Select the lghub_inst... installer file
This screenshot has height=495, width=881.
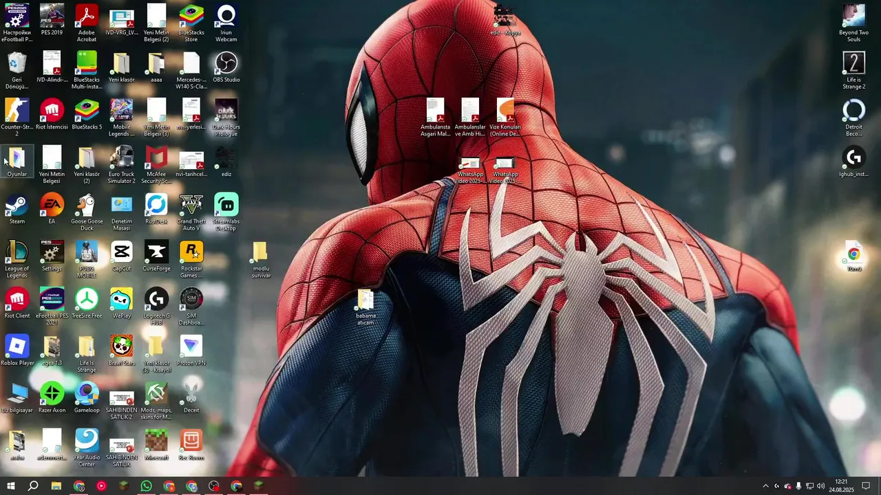point(853,162)
